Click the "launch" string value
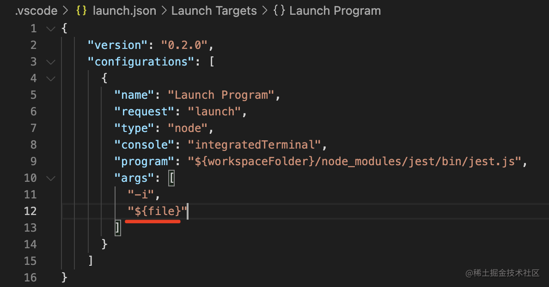 [214, 112]
